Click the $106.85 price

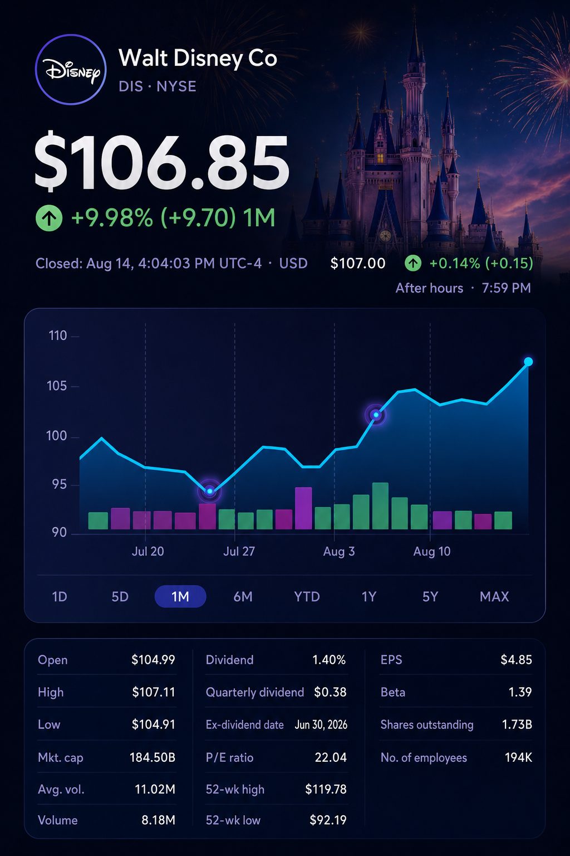(161, 162)
